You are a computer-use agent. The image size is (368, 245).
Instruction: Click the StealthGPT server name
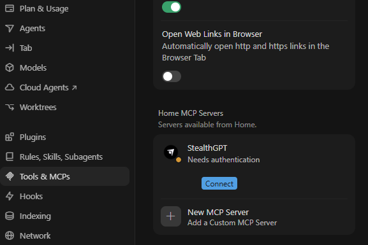pyautogui.click(x=207, y=148)
